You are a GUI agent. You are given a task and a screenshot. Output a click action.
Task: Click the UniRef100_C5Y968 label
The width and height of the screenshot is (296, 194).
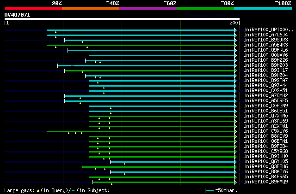click(x=265, y=152)
